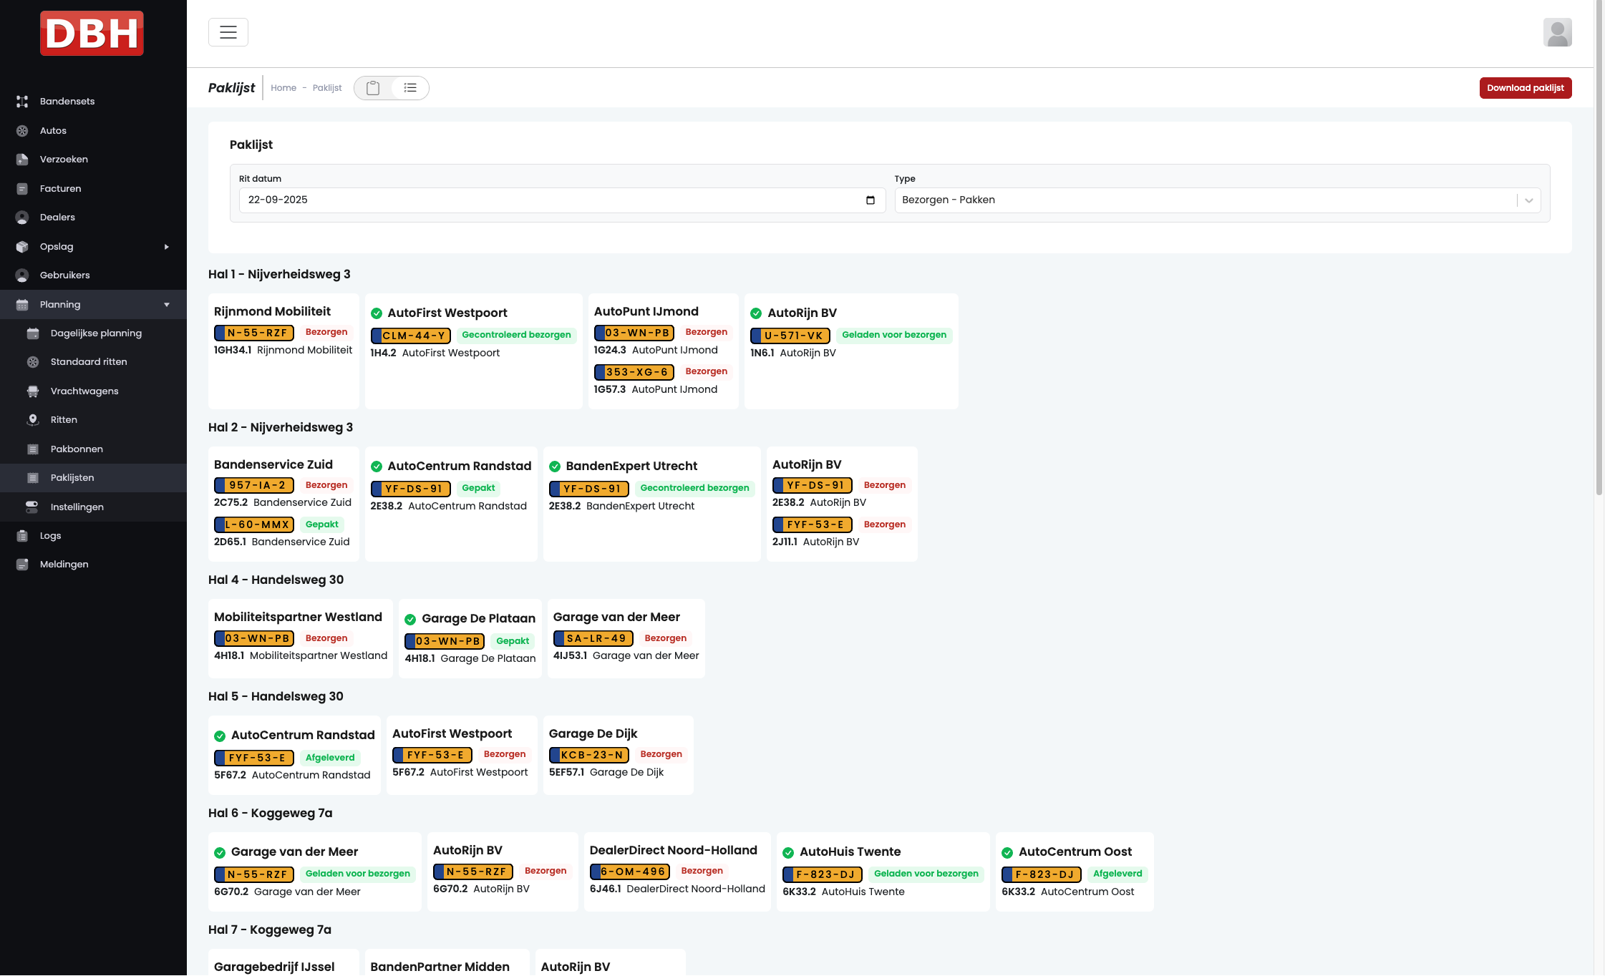The height and width of the screenshot is (976, 1605).
Task: Click the Meldingen sidebar icon
Action: pyautogui.click(x=22, y=565)
